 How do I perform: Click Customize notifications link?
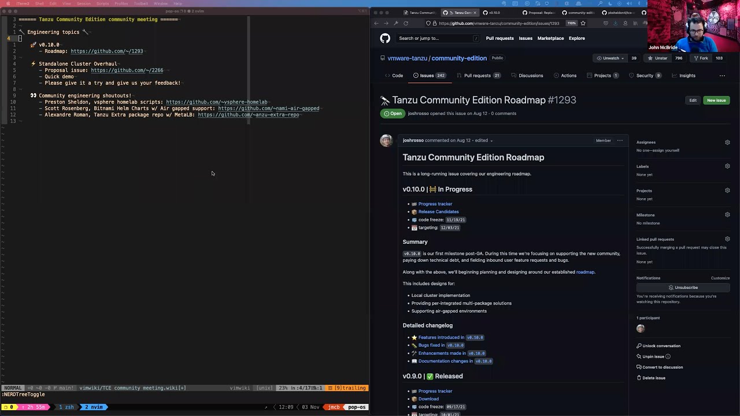coord(720,278)
